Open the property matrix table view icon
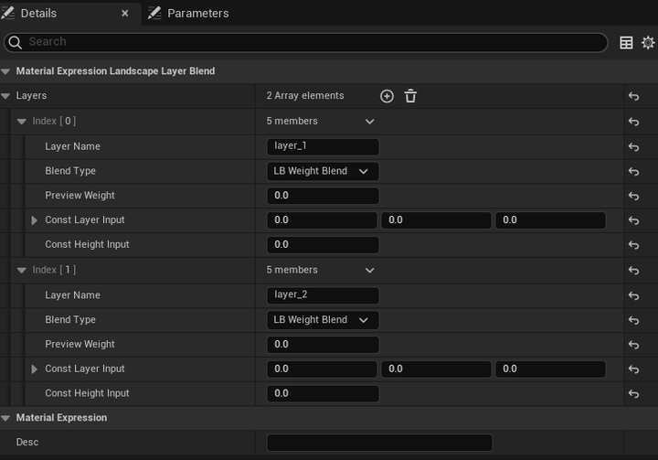This screenshot has width=658, height=460. (x=626, y=42)
